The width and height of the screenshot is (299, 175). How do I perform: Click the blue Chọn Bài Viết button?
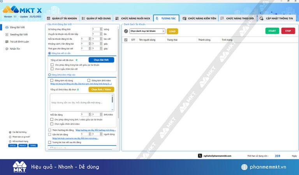click(101, 60)
